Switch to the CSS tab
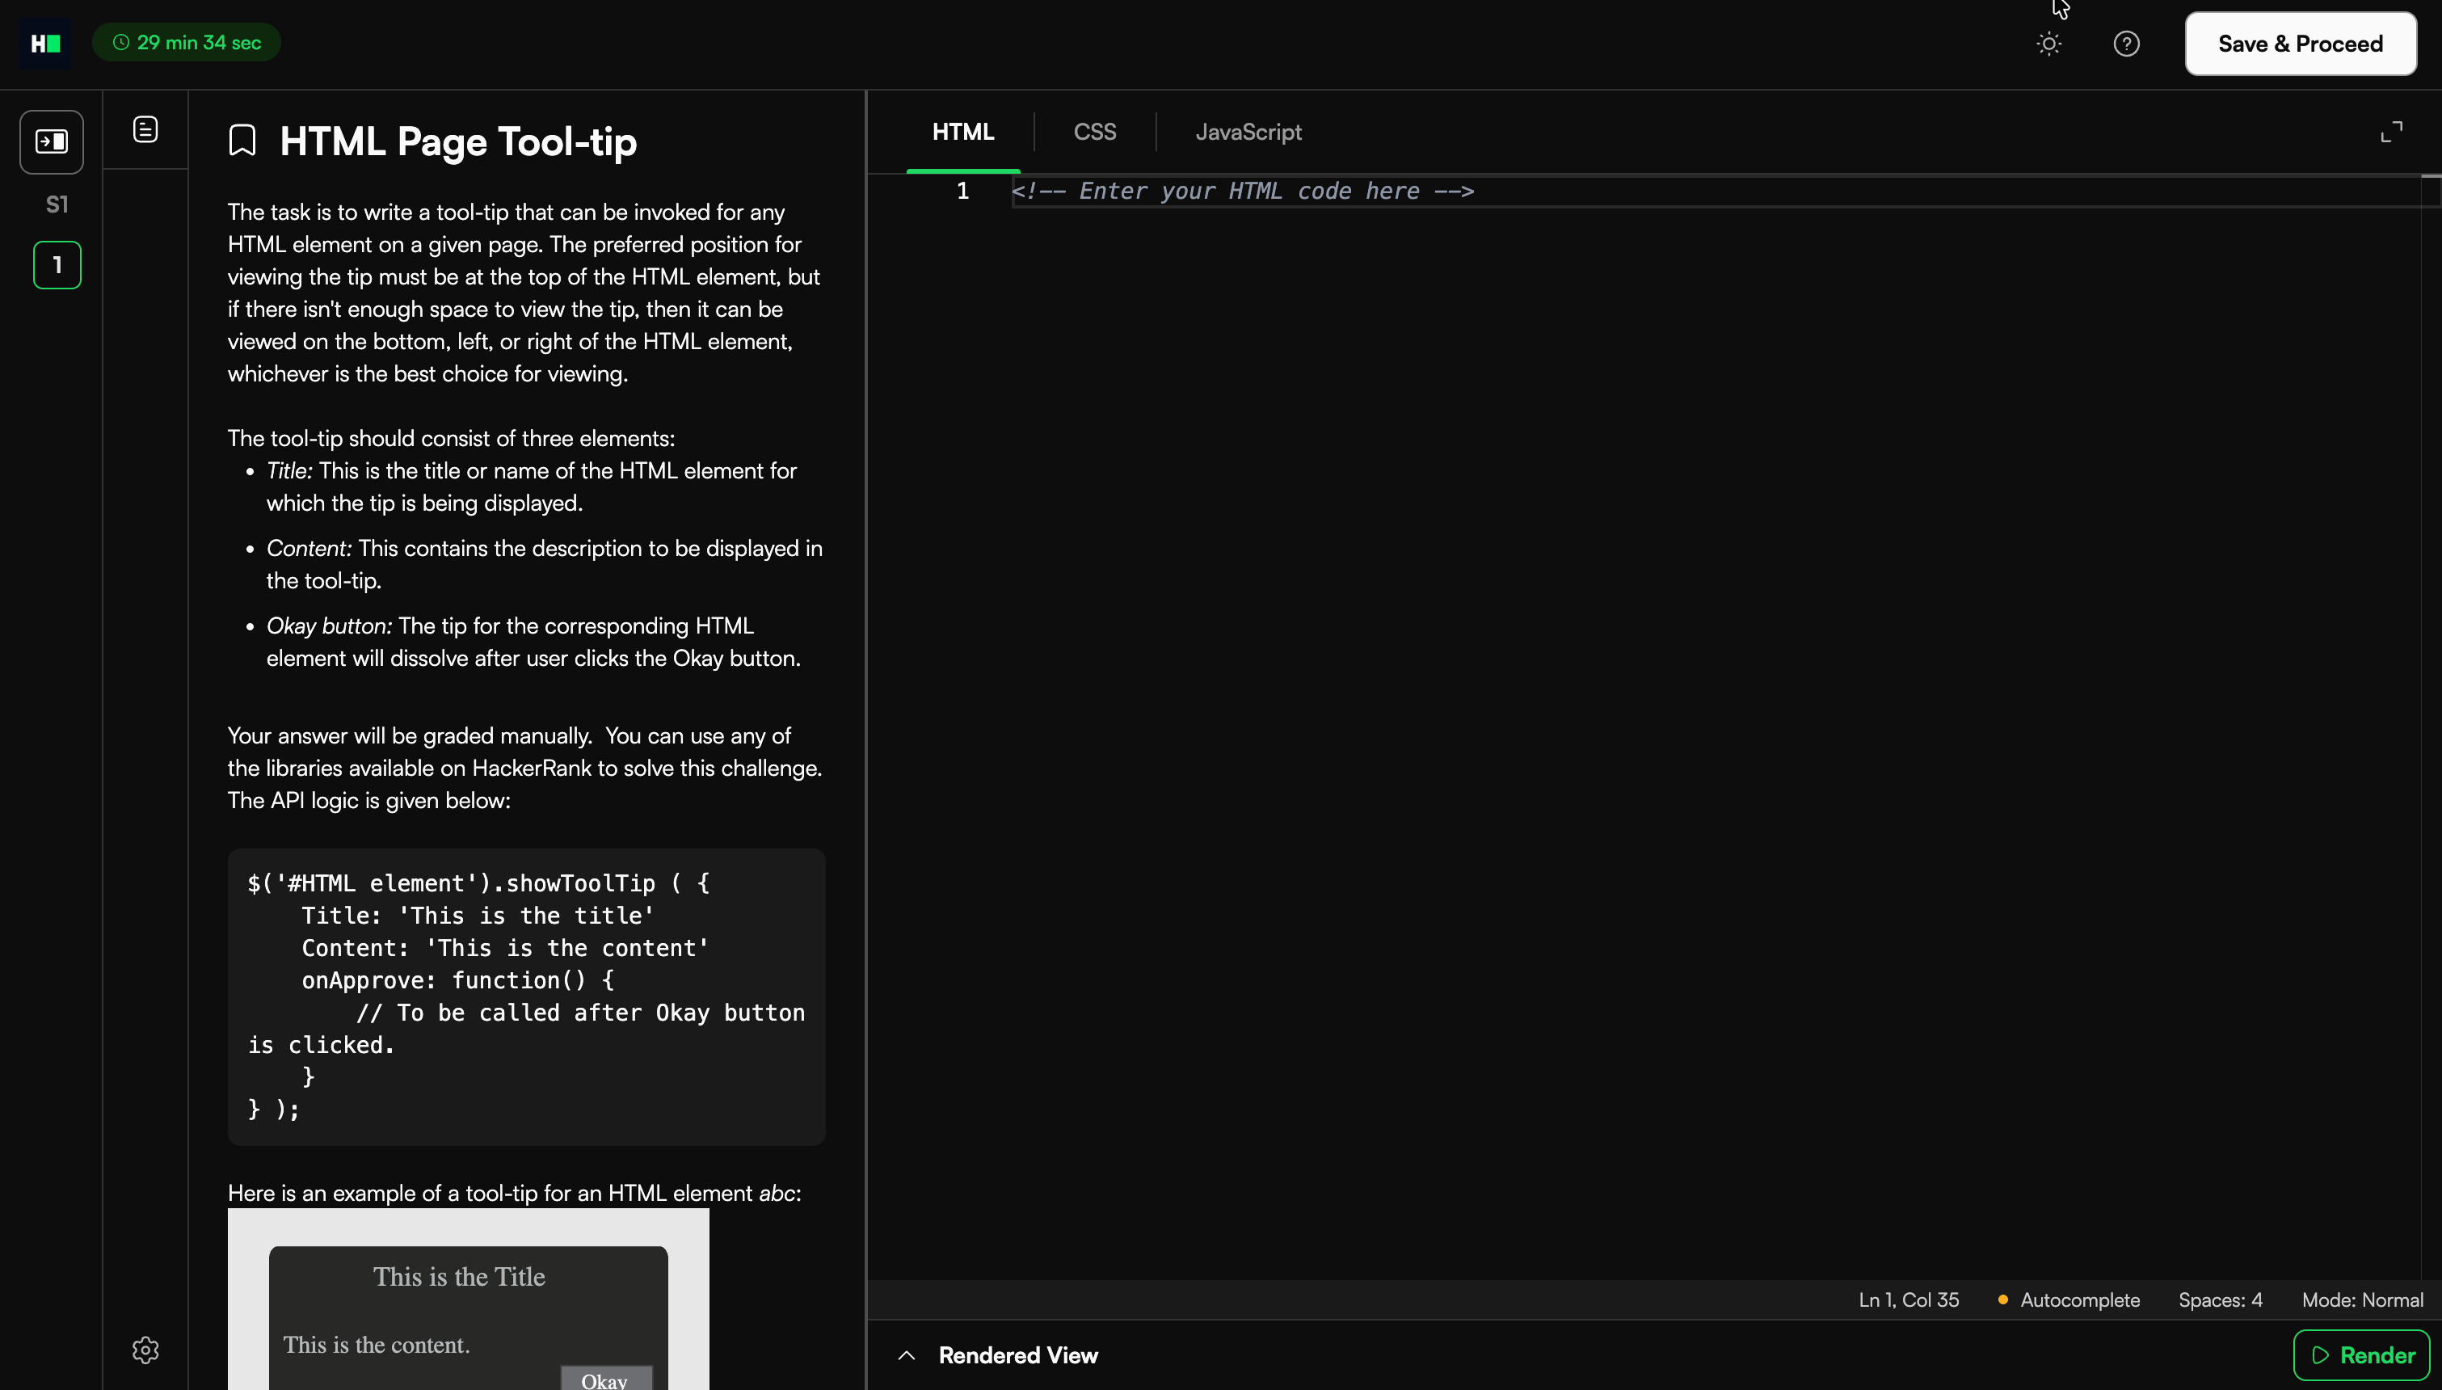 [1093, 132]
